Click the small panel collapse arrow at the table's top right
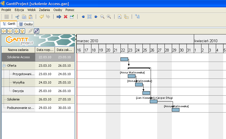Screen dimensions: 226x139 click(76, 36)
